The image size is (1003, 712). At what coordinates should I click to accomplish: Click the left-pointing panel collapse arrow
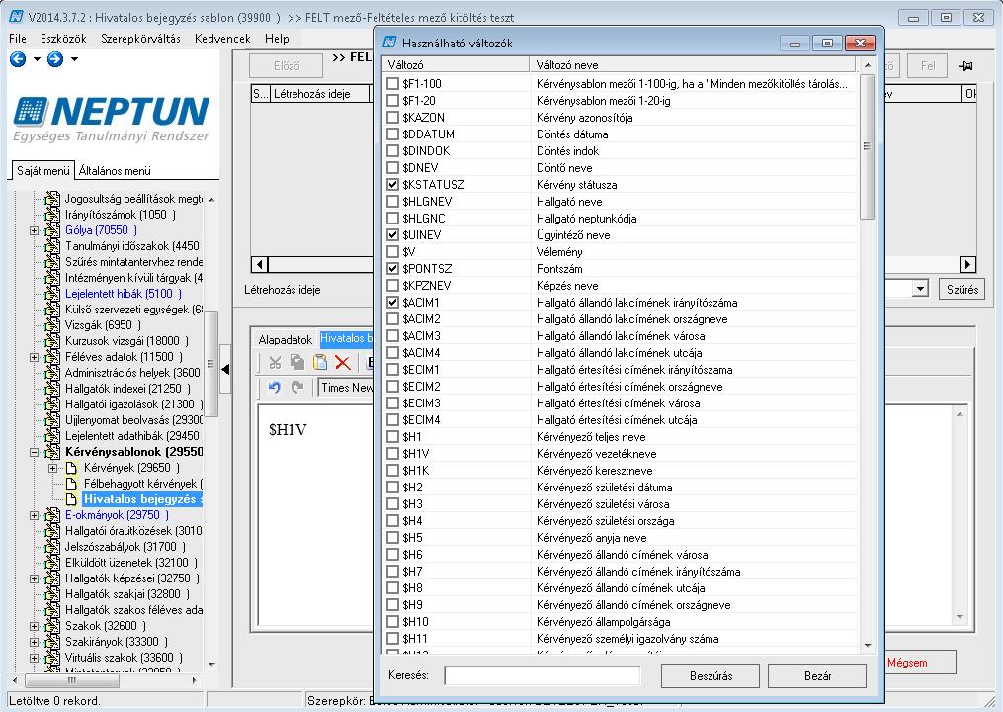225,370
